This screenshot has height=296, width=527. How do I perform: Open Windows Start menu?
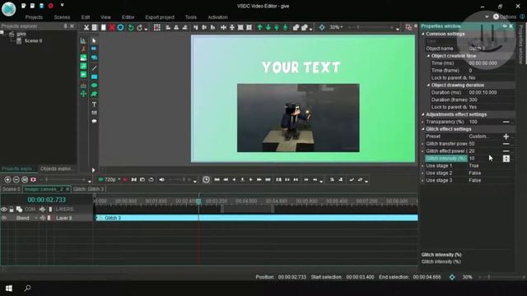click(x=9, y=289)
